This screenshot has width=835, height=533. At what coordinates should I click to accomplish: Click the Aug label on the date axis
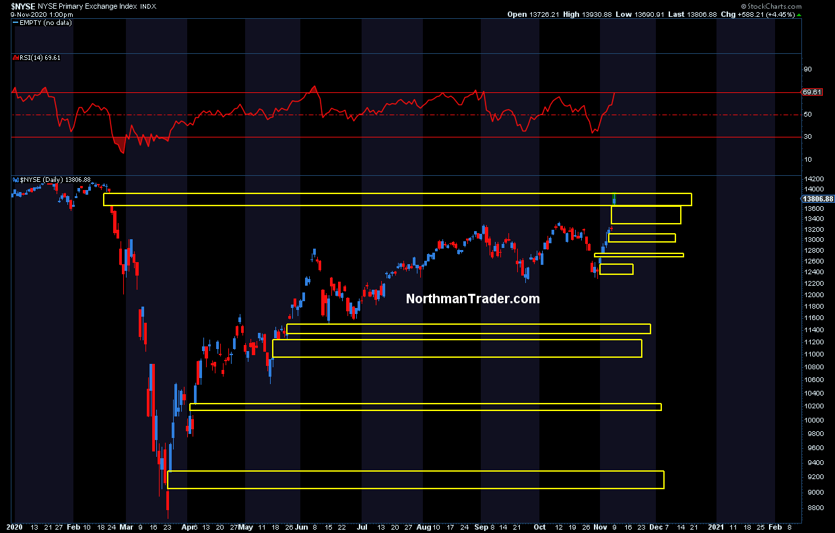click(423, 527)
